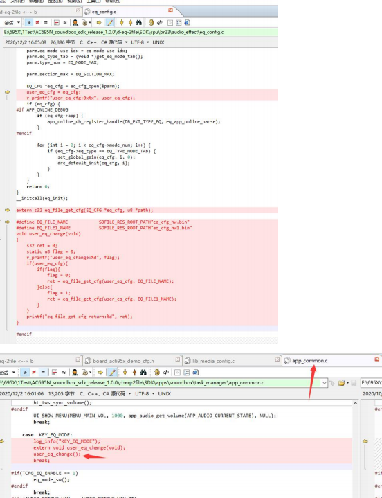Click the gutter arrow beside extern s32 eq_file_get_cfg line
Screen dimensions: 382x498
pyautogui.click(x=7, y=211)
